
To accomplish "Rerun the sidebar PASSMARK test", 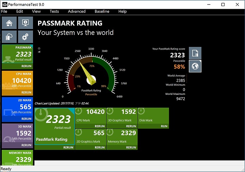I will click(27, 66).
